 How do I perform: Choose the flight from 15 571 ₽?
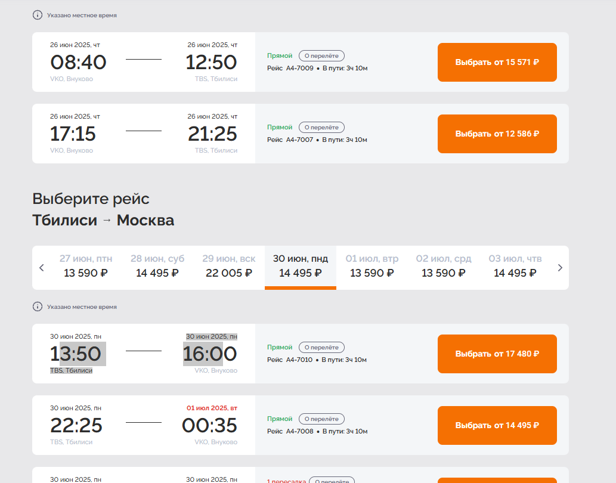[497, 63]
